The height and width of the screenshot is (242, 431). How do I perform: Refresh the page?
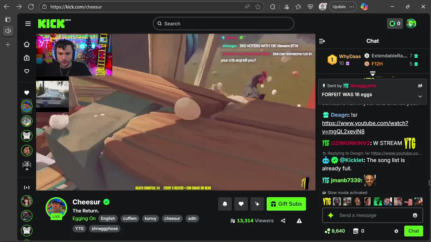(x=31, y=7)
